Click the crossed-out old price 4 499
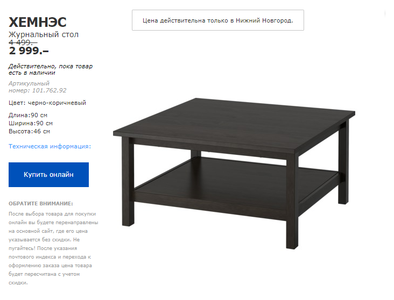 [x=23, y=42]
